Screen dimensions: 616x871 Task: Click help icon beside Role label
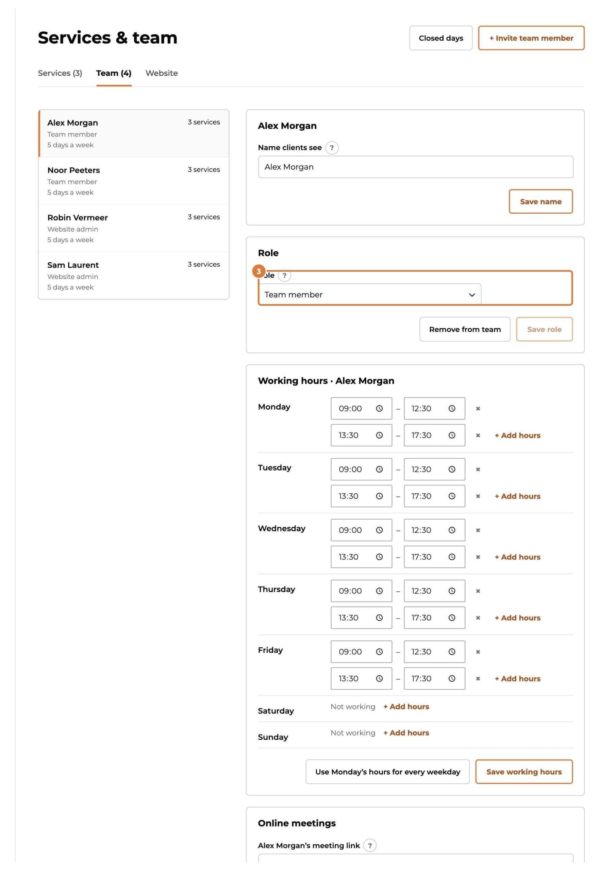click(284, 275)
